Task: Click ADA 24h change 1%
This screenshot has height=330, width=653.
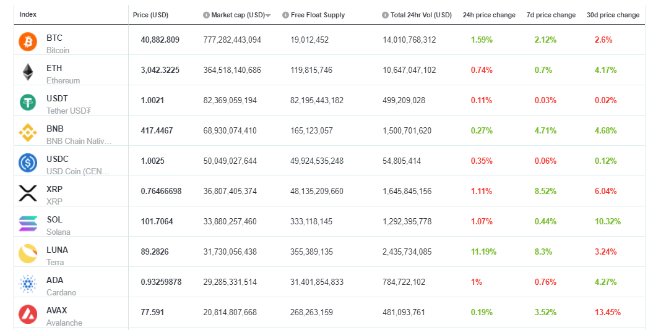Action: point(477,282)
